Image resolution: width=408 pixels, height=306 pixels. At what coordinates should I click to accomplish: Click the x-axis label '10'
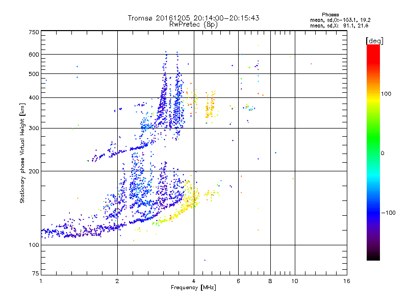(x=295, y=281)
